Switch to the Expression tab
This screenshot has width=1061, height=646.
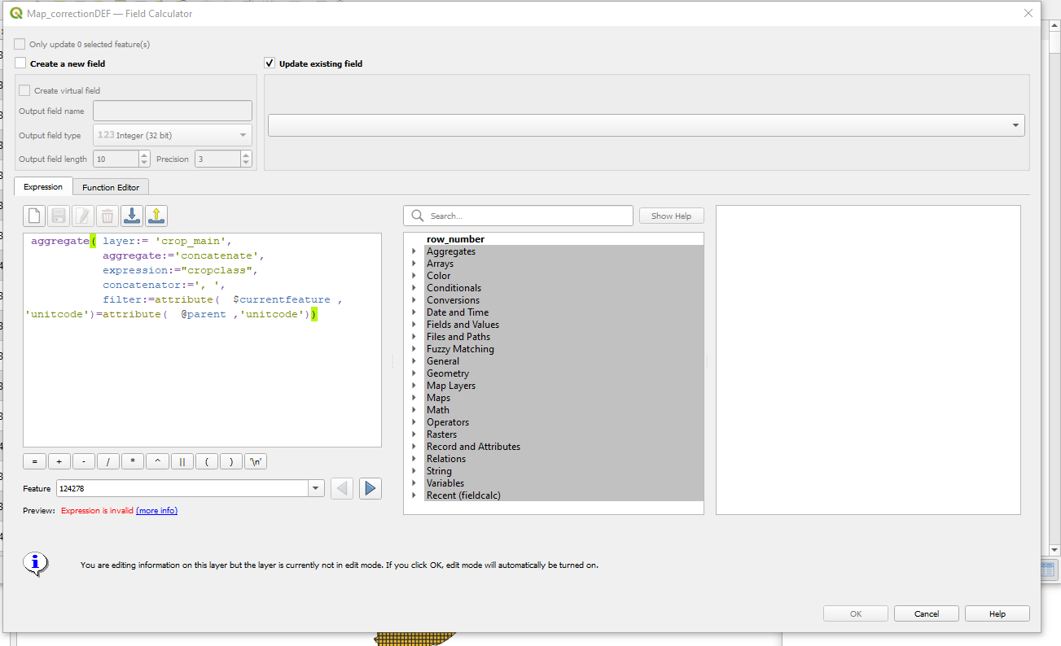(x=43, y=186)
